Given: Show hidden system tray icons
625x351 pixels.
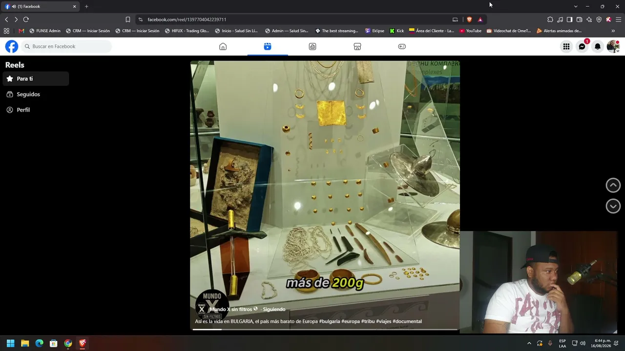Looking at the screenshot, I should (529, 343).
